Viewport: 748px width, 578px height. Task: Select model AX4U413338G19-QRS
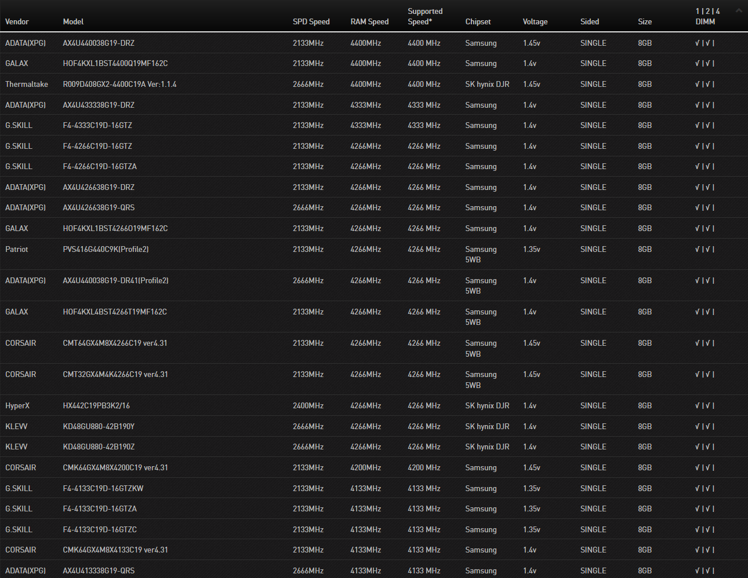pyautogui.click(x=99, y=571)
